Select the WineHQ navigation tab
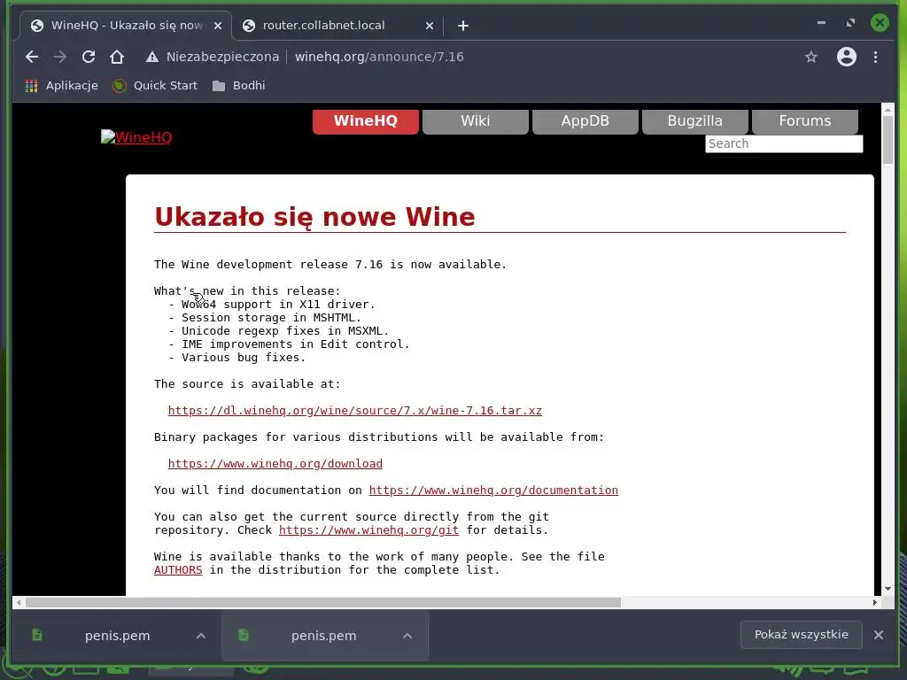The image size is (907, 680). pyautogui.click(x=366, y=121)
